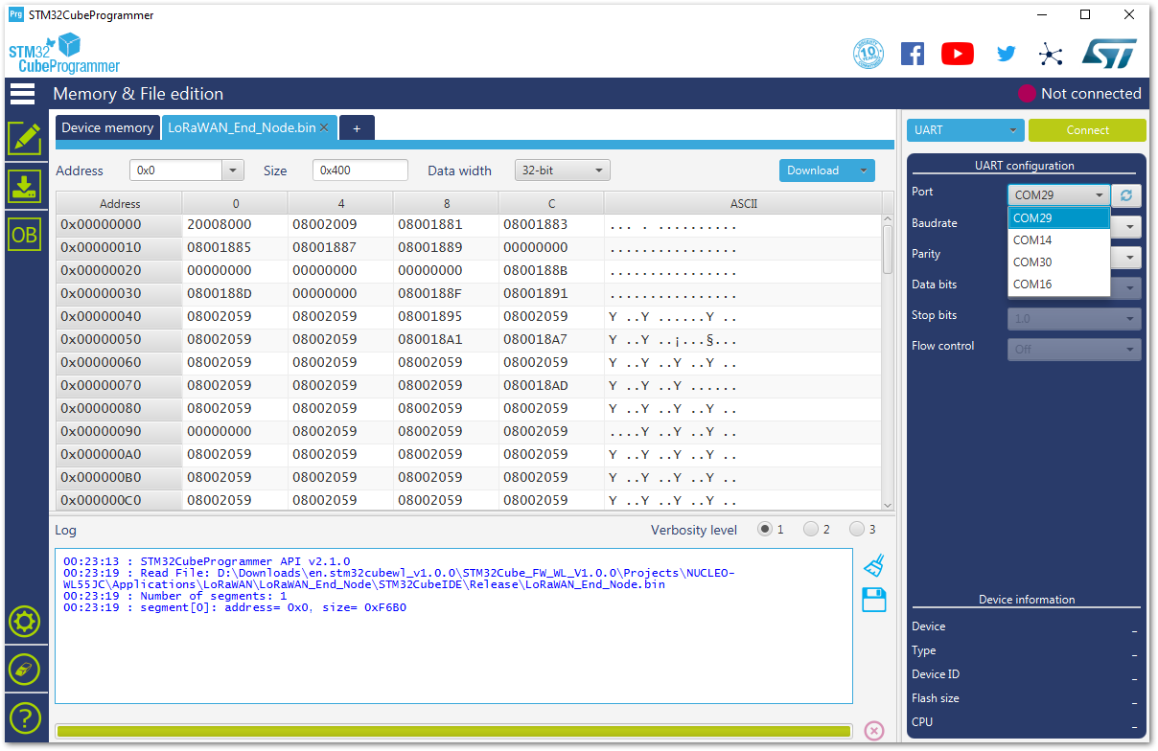The image size is (1158, 751).
Task: Open Memory & File edition view
Action: click(x=24, y=138)
